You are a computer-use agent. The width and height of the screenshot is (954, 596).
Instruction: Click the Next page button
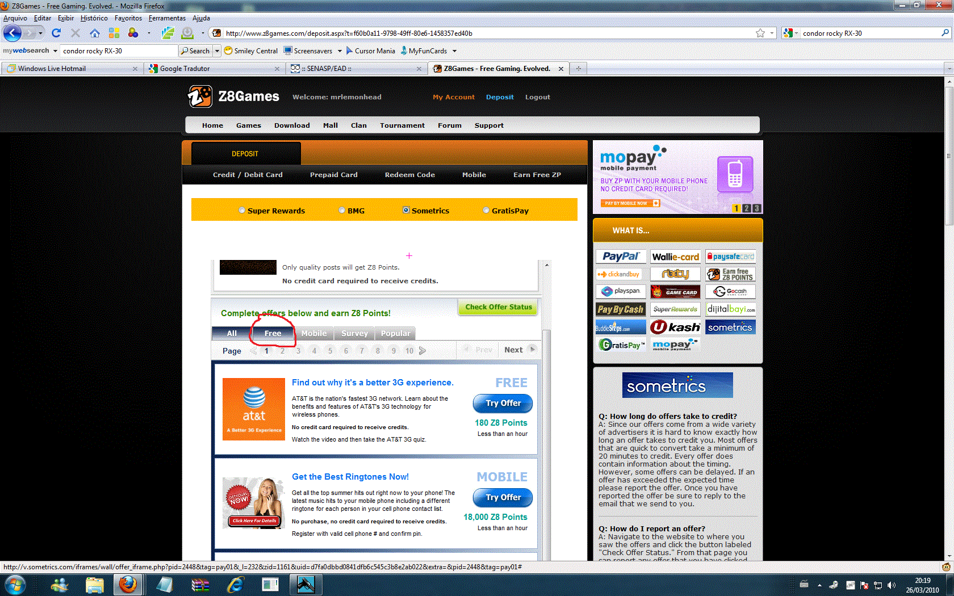(520, 350)
